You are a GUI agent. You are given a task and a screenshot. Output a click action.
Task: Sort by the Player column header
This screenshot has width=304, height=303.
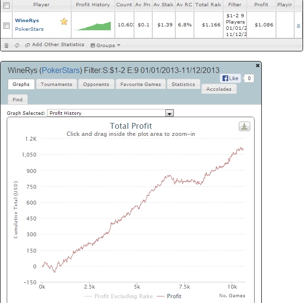pos(41,5)
